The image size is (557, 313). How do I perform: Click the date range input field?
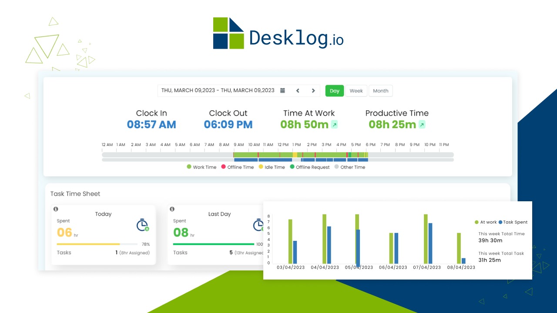pyautogui.click(x=239, y=90)
